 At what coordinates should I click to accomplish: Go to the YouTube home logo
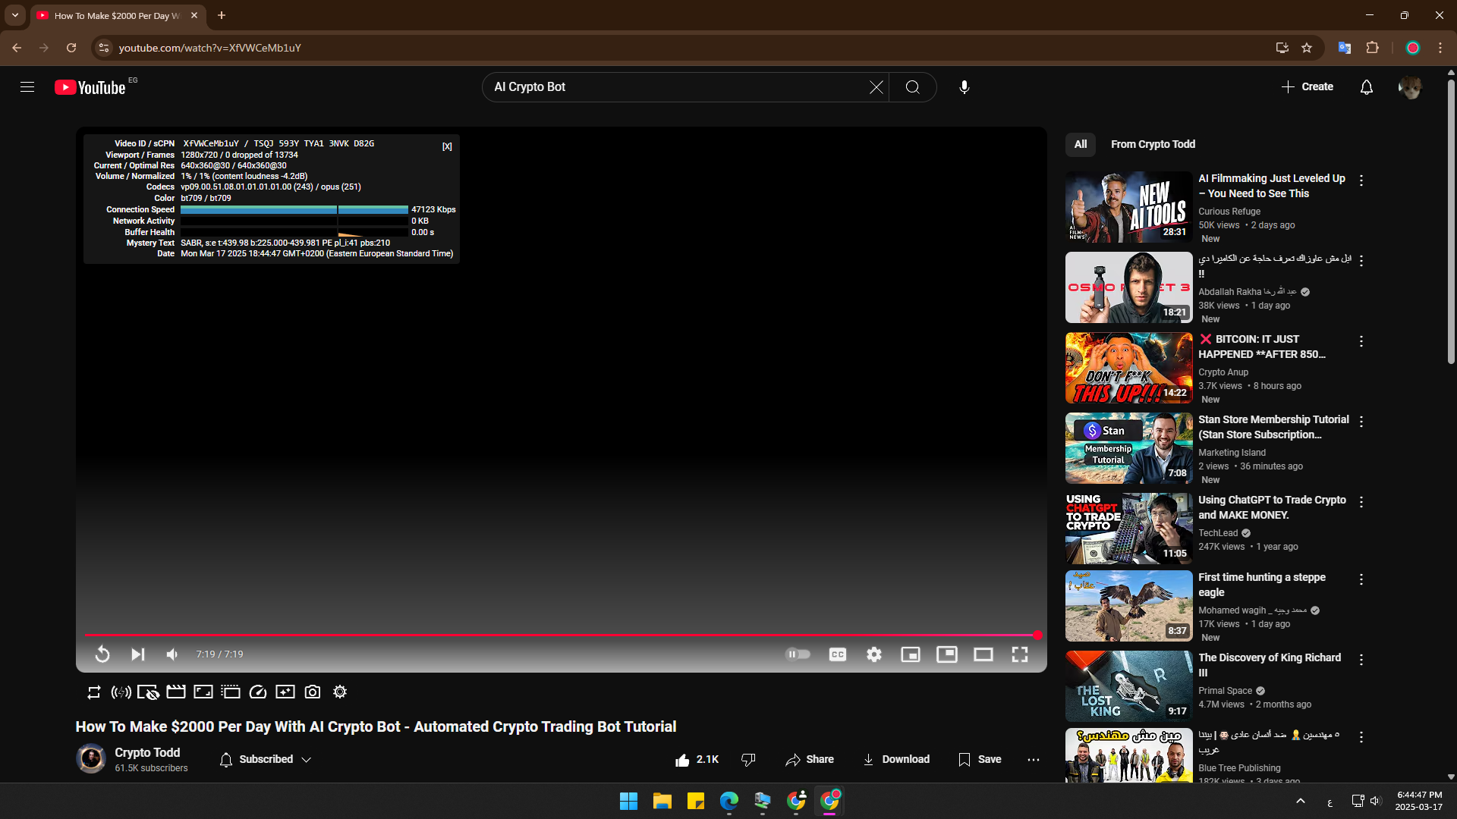tap(90, 87)
